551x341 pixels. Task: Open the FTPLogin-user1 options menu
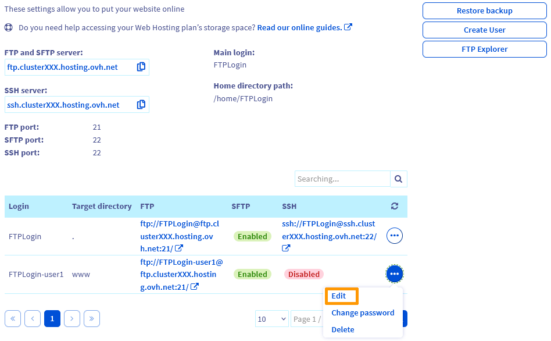395,273
